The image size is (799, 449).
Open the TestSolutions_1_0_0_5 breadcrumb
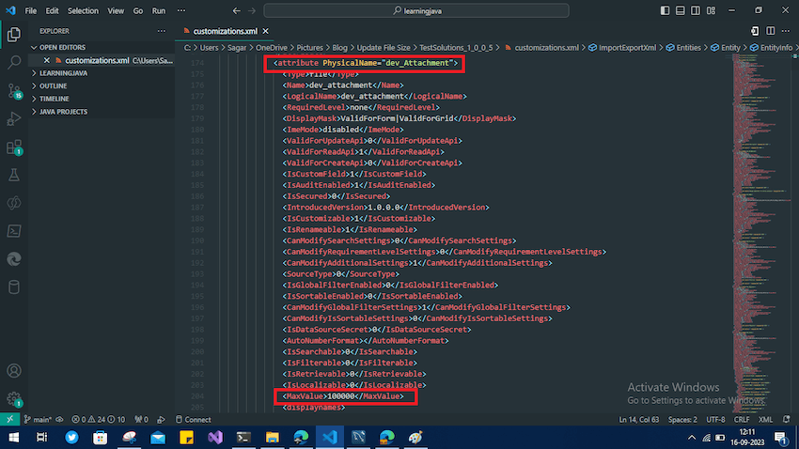[456, 47]
